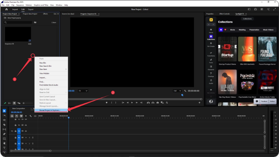The width and height of the screenshot is (279, 157).
Task: Select the Selection tool arrow
Action: click(x=4, y=111)
